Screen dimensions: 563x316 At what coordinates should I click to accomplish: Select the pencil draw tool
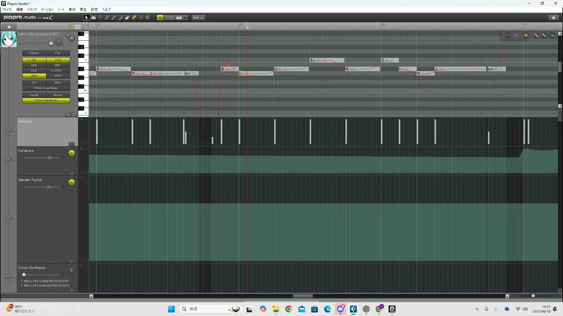point(107,18)
